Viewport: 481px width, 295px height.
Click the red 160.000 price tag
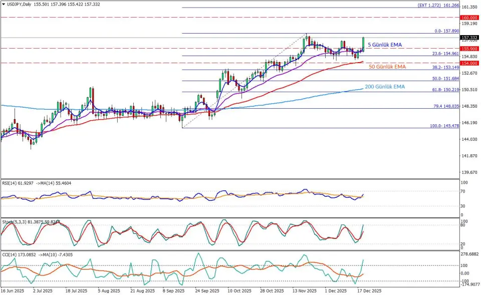(469, 17)
